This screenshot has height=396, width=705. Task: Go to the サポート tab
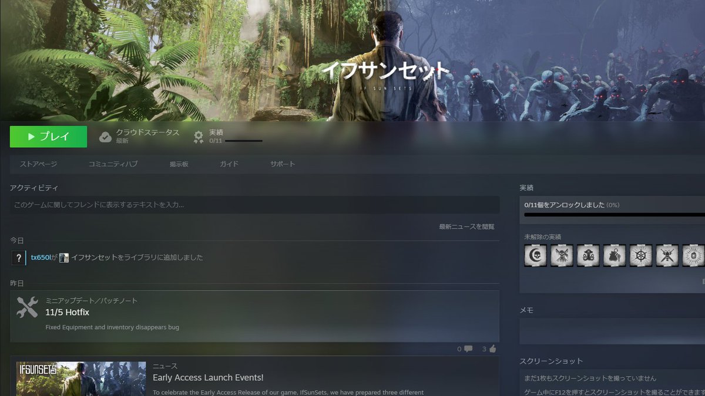(283, 164)
